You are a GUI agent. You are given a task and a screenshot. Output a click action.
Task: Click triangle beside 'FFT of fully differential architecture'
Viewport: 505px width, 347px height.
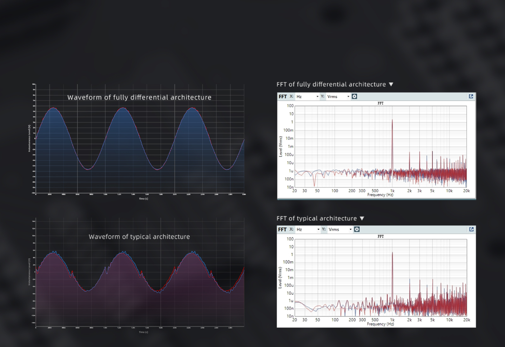pos(391,84)
